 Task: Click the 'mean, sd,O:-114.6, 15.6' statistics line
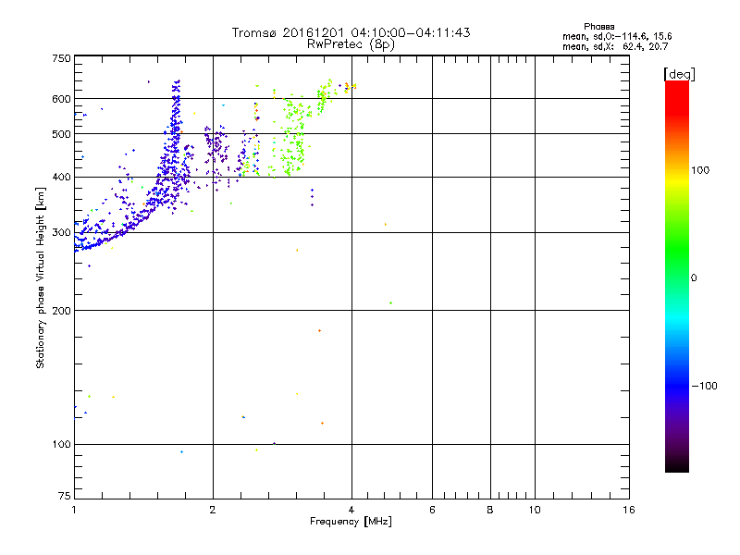pos(617,36)
